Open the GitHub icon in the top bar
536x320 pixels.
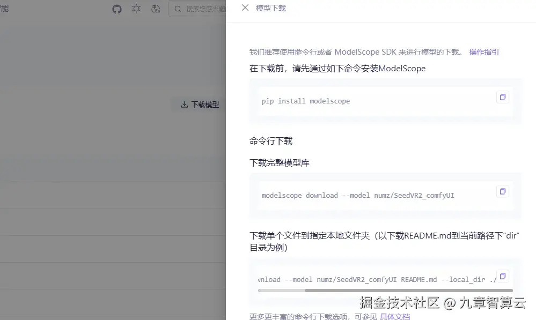[x=117, y=9]
